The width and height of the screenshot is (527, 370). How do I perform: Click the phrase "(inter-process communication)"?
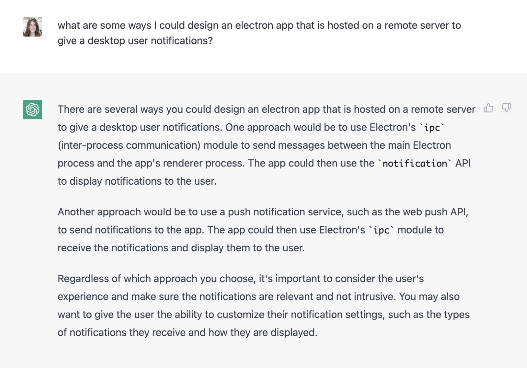129,145
